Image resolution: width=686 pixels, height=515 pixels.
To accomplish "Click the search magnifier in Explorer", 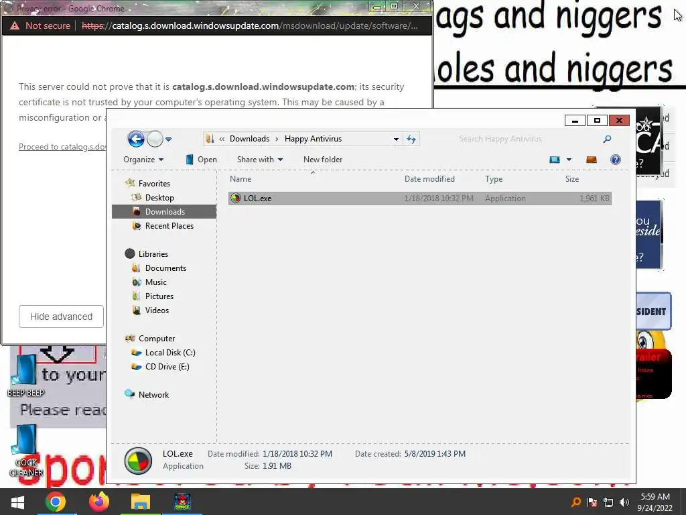I will [x=607, y=139].
